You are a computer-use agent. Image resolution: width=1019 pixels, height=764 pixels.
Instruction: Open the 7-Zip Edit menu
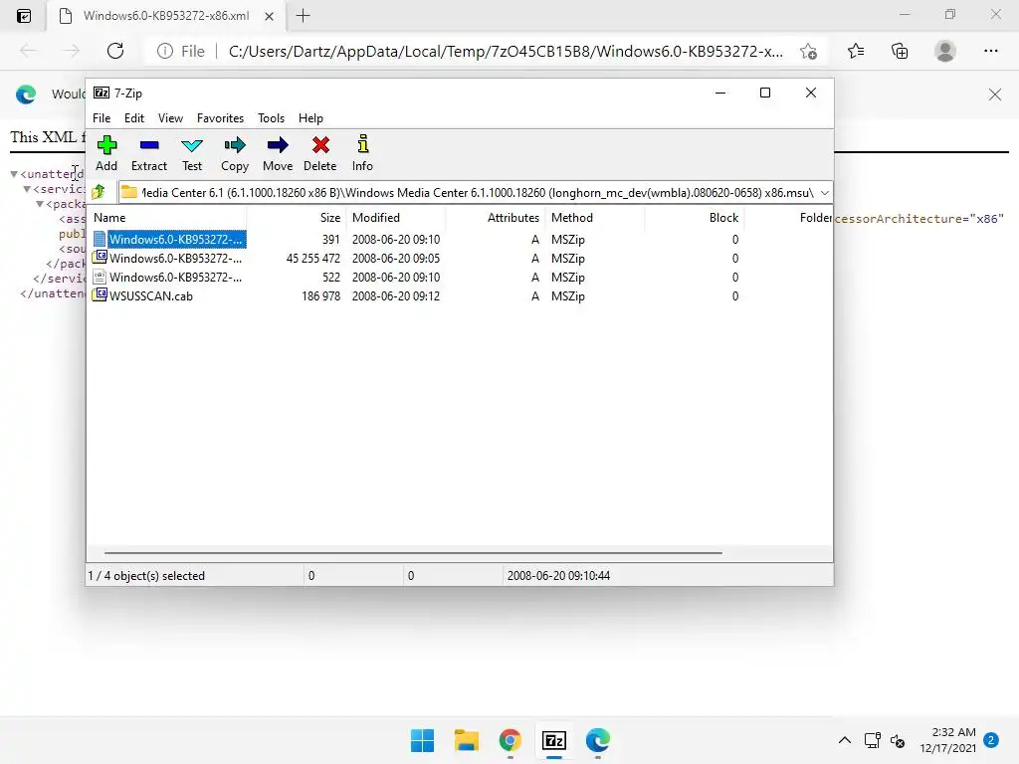click(134, 118)
